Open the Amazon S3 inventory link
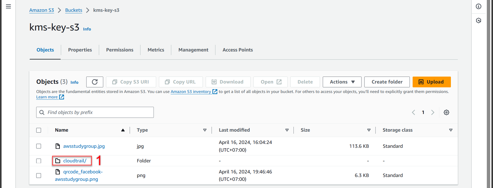 [x=191, y=92]
